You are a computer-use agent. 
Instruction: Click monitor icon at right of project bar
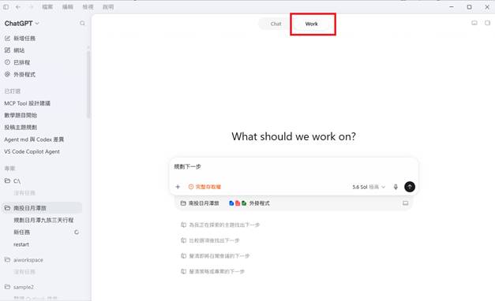pos(405,203)
